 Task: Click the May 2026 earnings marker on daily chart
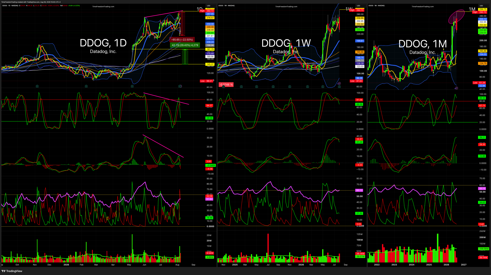point(132,86)
